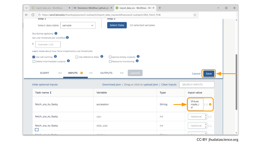This screenshot has width=260, height=146.
Task: Show info icon for Use reference disks
Action: coord(102,57)
